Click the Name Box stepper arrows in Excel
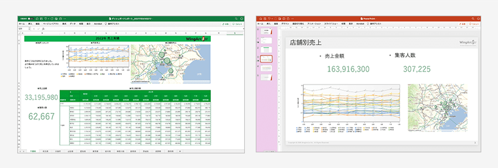The image size is (498, 168). tap(29, 29)
